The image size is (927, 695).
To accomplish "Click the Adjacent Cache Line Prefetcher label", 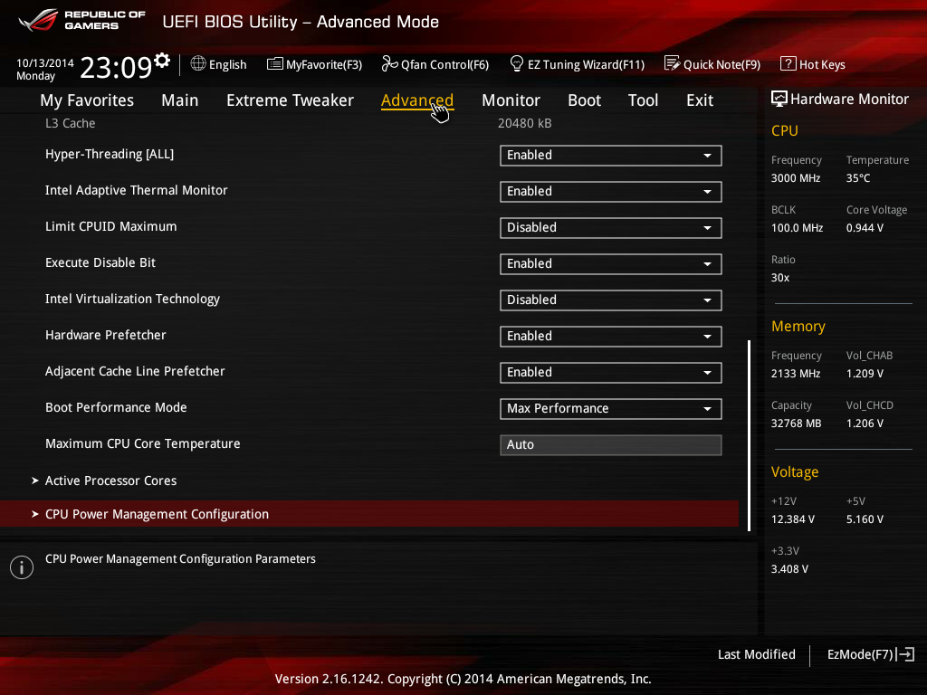I will pyautogui.click(x=135, y=371).
